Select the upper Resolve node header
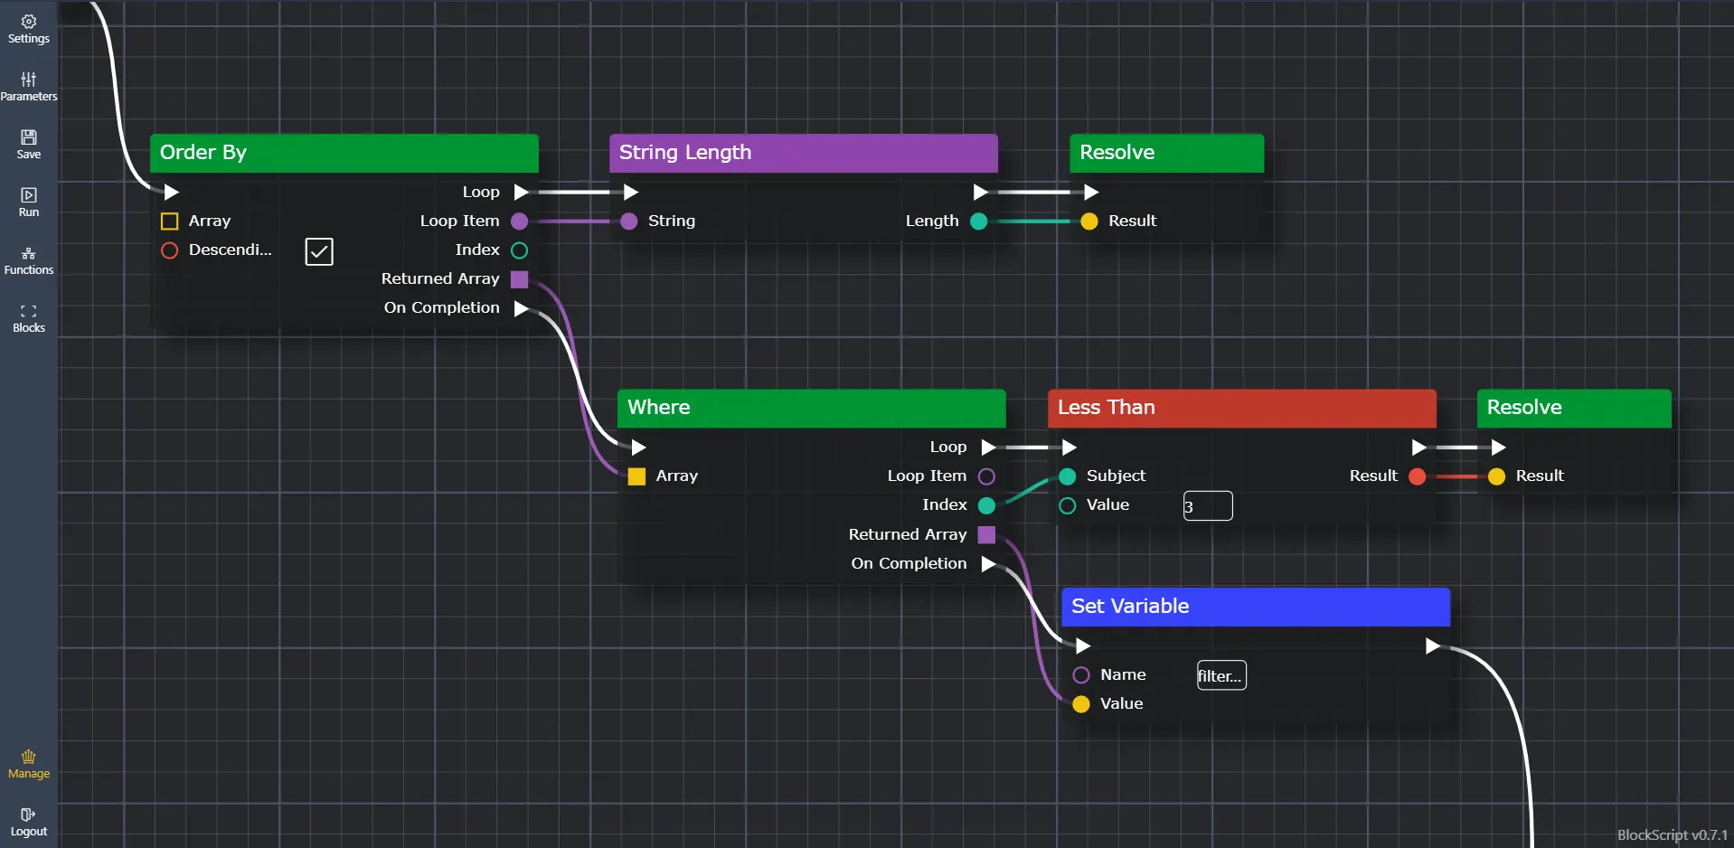The width and height of the screenshot is (1734, 848). [1166, 153]
